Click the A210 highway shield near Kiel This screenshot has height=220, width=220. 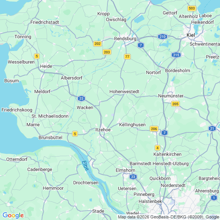162,37
